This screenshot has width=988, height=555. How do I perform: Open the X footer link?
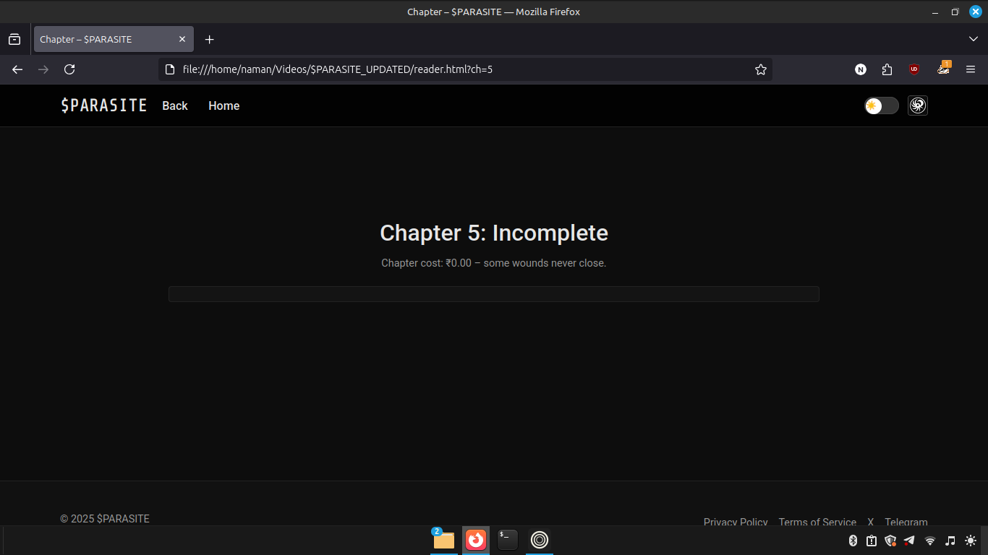(871, 522)
